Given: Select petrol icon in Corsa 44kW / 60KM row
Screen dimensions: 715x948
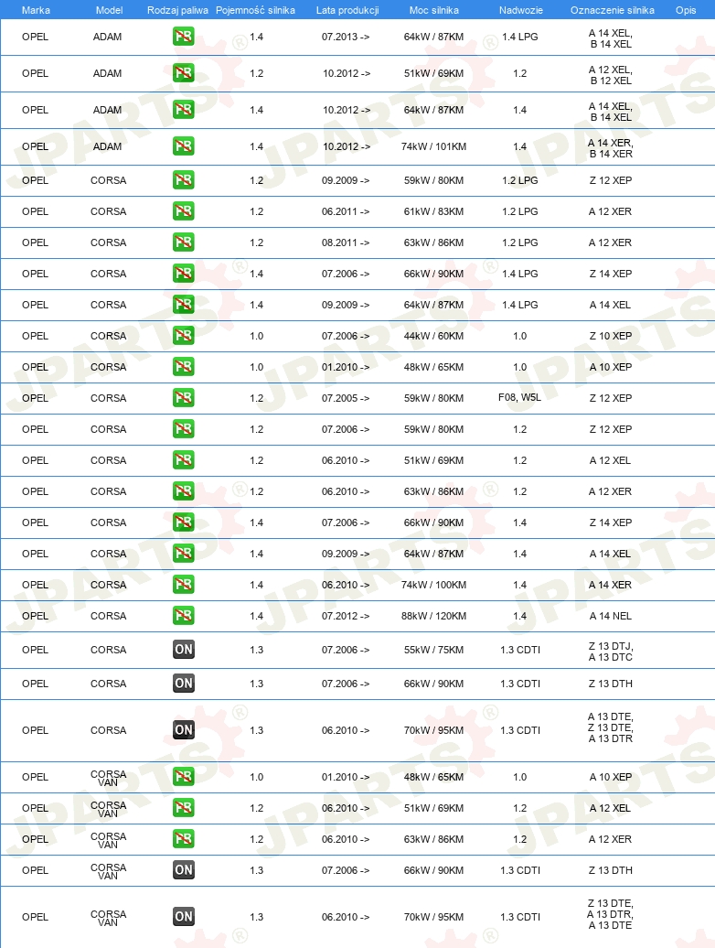Looking at the screenshot, I should (184, 336).
